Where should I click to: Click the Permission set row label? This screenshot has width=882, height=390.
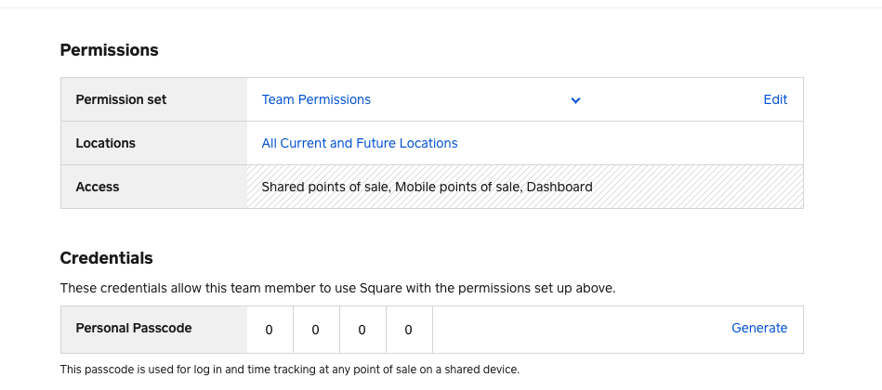(x=121, y=99)
